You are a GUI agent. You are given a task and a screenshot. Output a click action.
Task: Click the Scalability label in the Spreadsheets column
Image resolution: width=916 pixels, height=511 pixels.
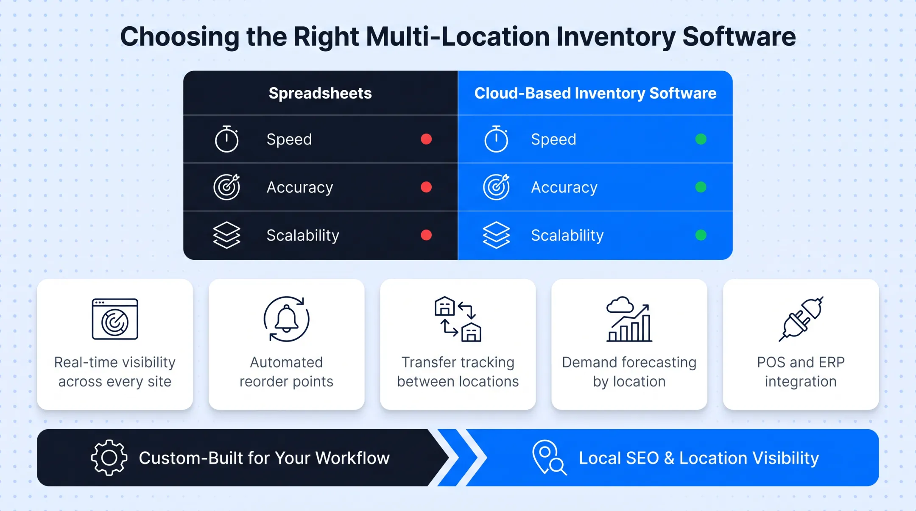(x=303, y=235)
